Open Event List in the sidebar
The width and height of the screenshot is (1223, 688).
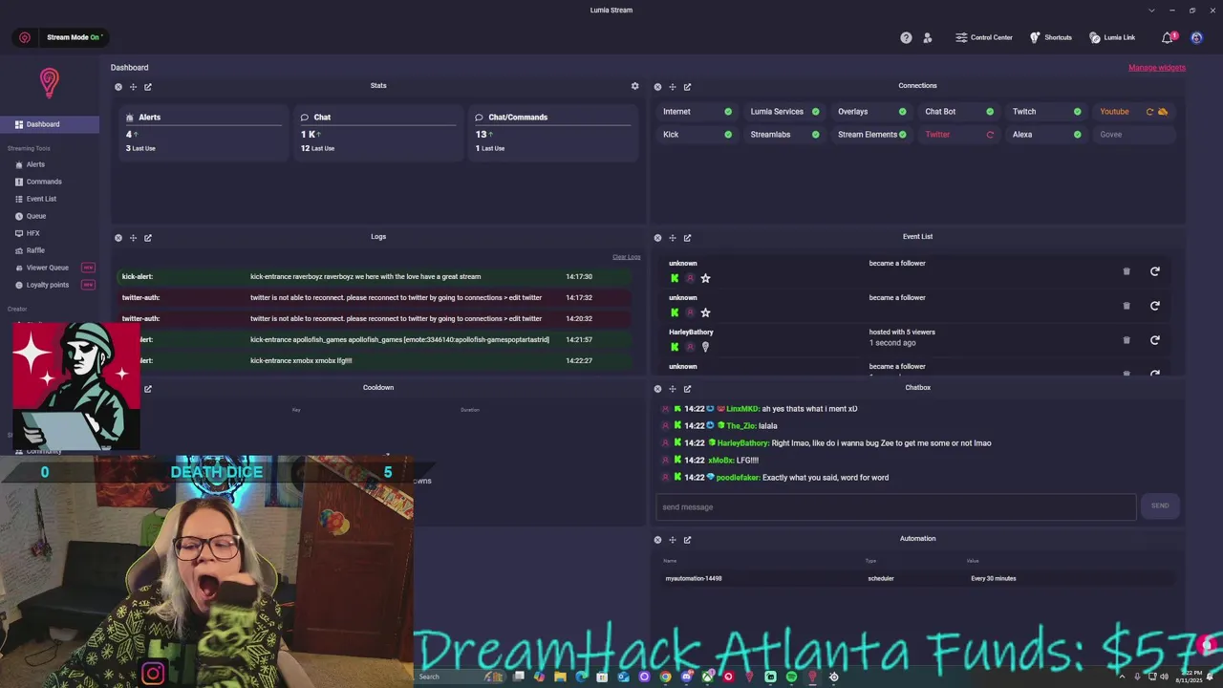click(41, 199)
